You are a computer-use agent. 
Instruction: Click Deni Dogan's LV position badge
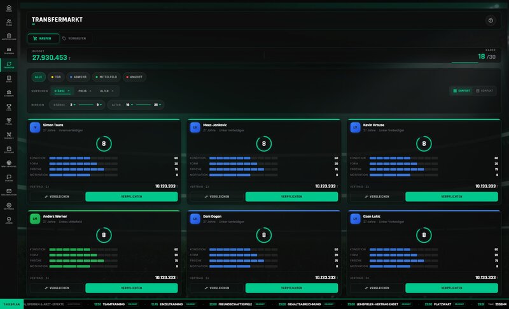195,219
